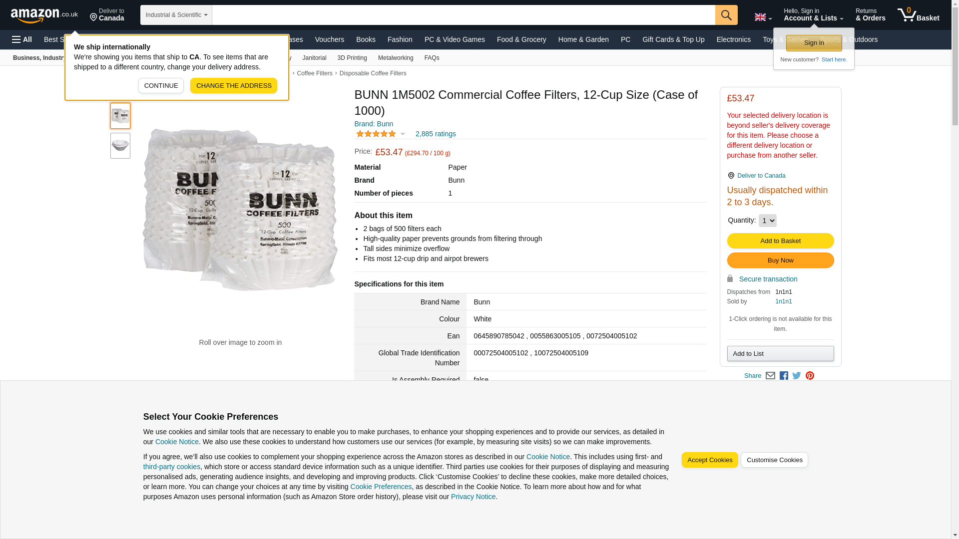Share on Twitter icon
Image resolution: width=959 pixels, height=539 pixels.
[797, 376]
